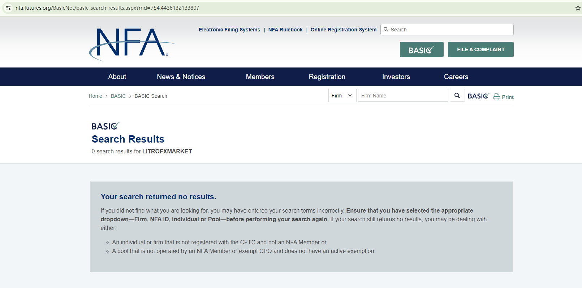Open the News & Notices menu
582x288 pixels.
(181, 77)
